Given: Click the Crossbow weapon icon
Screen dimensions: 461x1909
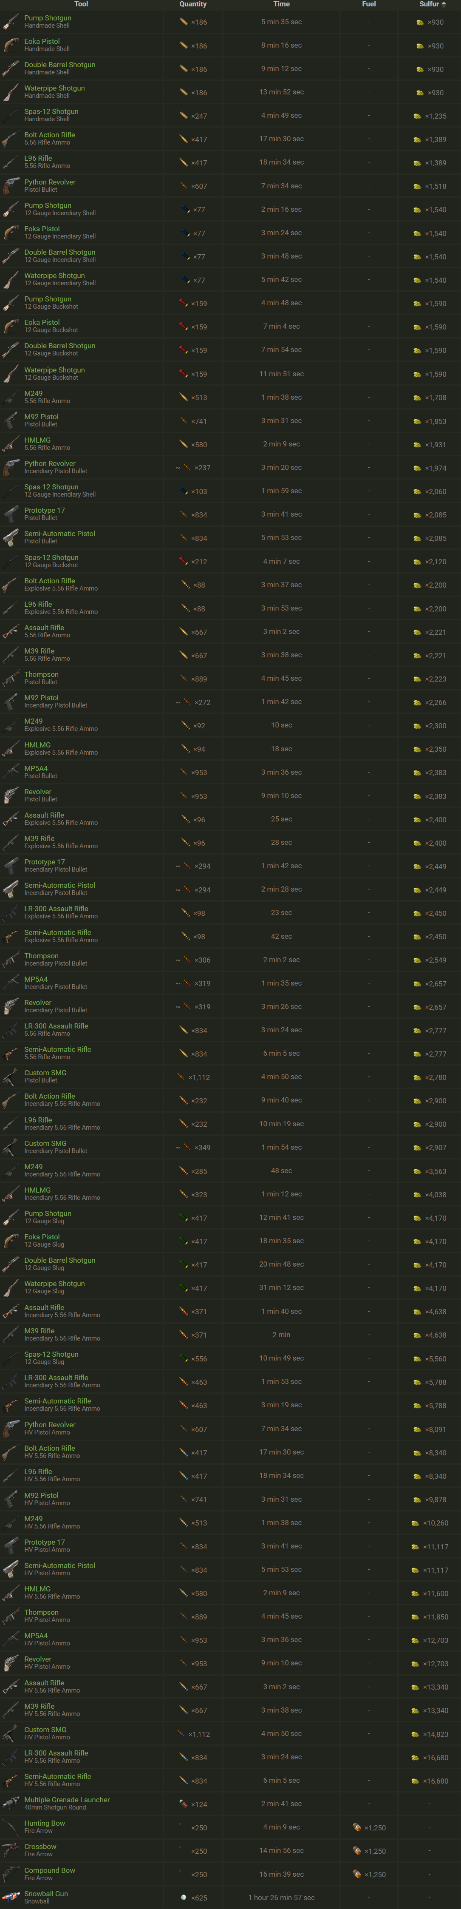Looking at the screenshot, I should (x=10, y=1850).
